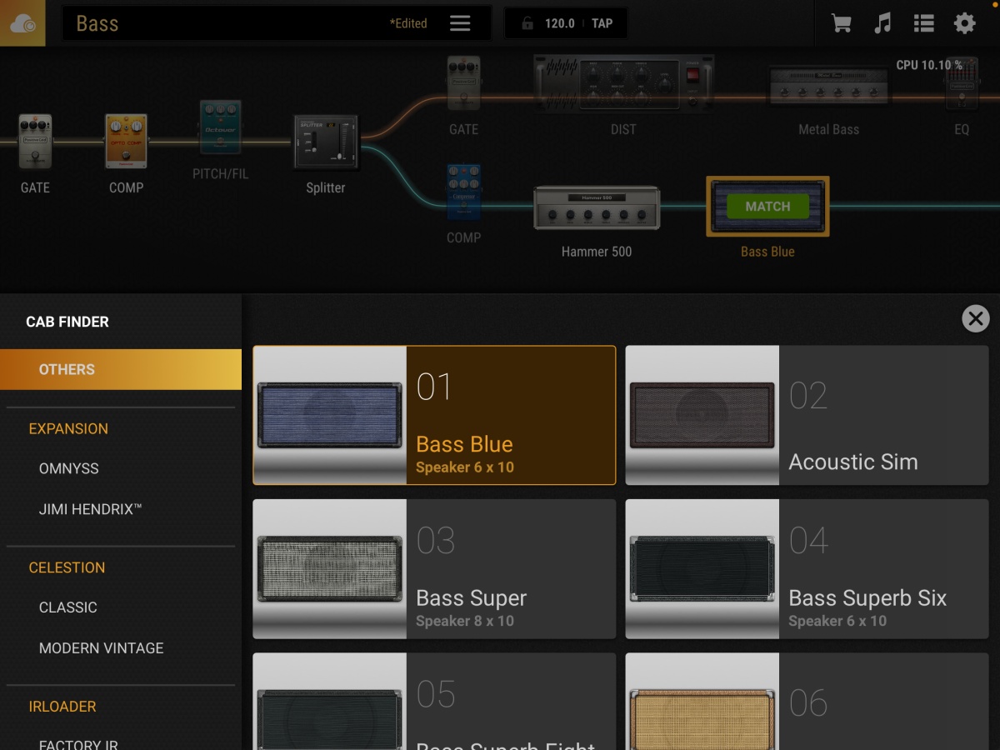Viewport: 1000px width, 750px height.
Task: Click the *Edited status text
Action: [408, 23]
